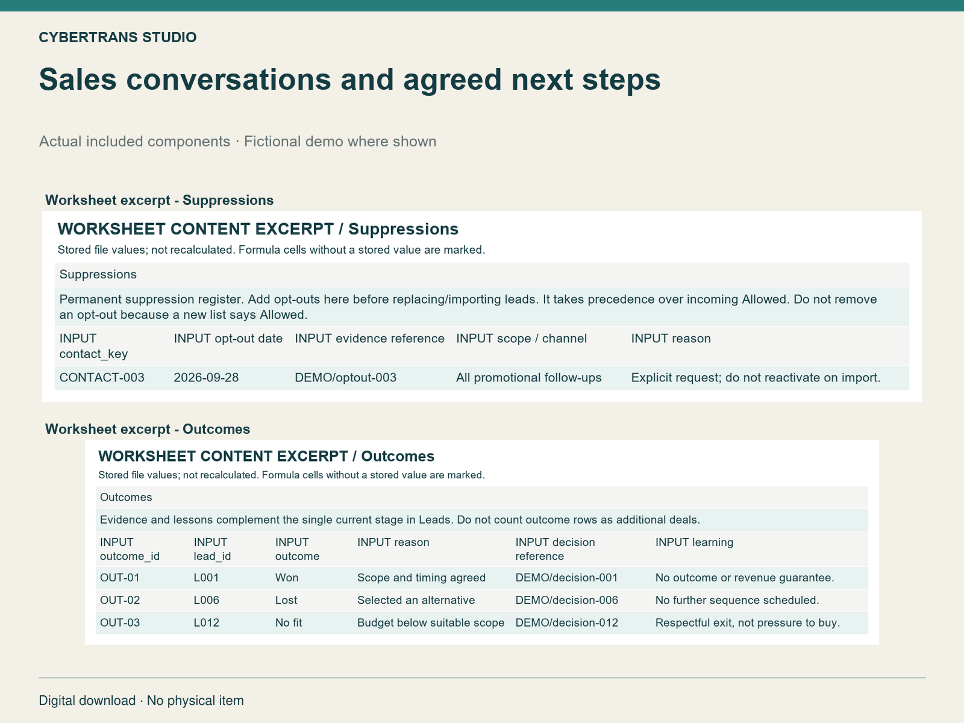This screenshot has width=964, height=723.
Task: Select 'INPUT decision reference' column header
Action: point(555,549)
